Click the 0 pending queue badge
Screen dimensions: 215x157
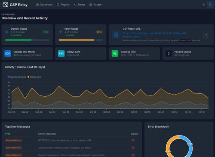coord(169,53)
